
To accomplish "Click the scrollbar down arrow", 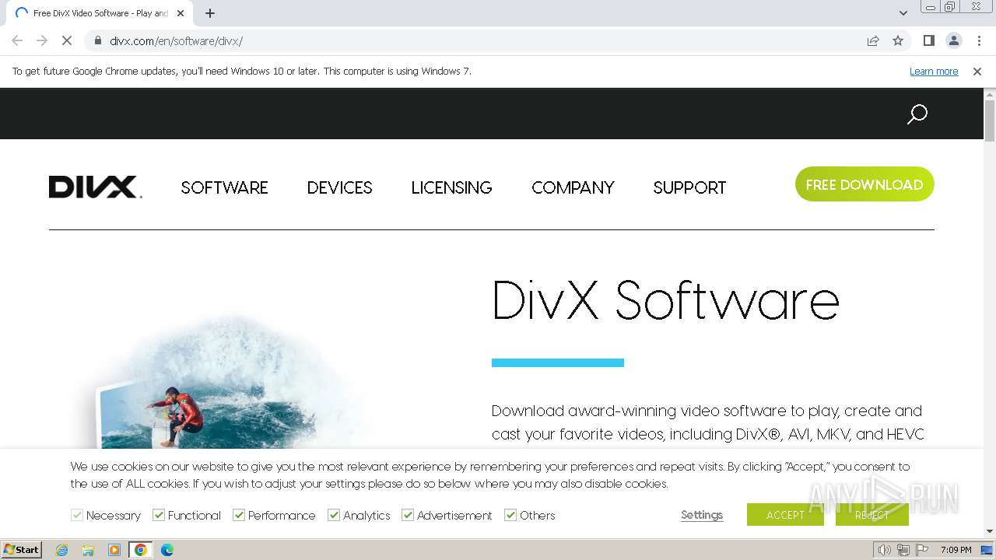I will click(x=990, y=531).
